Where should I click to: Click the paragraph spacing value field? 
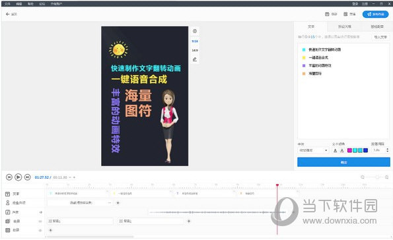click(x=378, y=150)
